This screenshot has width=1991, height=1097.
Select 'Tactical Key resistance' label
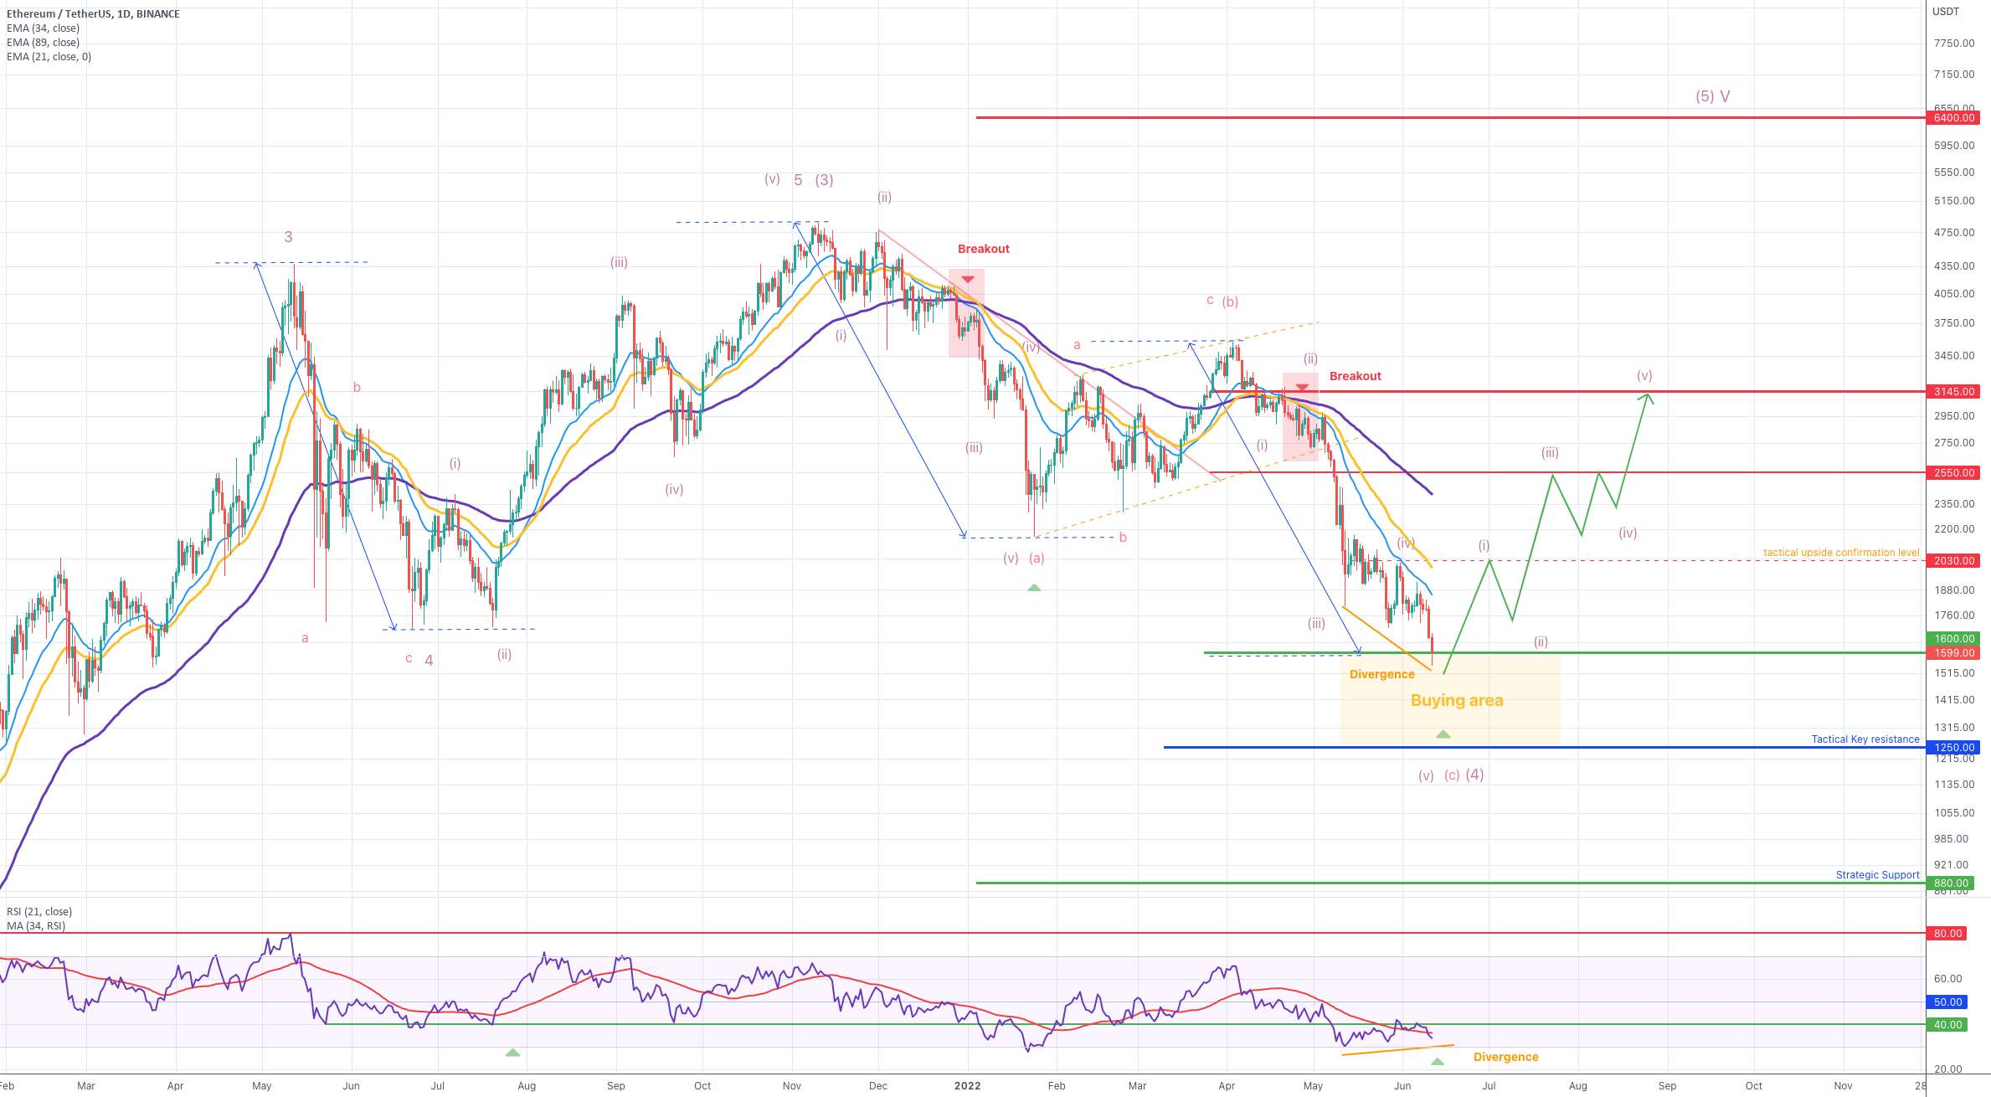pos(1865,739)
